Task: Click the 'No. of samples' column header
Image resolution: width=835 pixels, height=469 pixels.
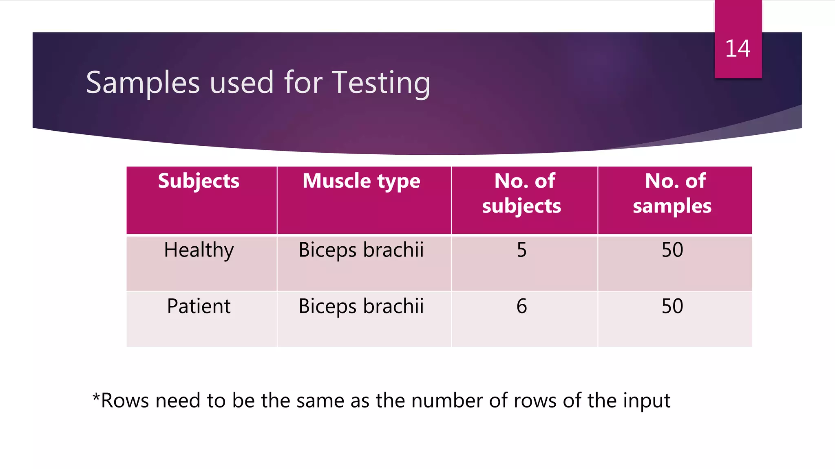Action: (673, 193)
